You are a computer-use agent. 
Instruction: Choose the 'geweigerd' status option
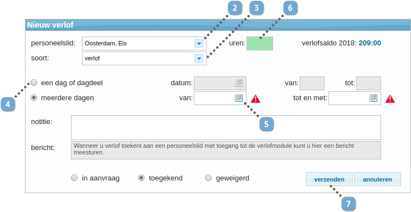click(208, 178)
